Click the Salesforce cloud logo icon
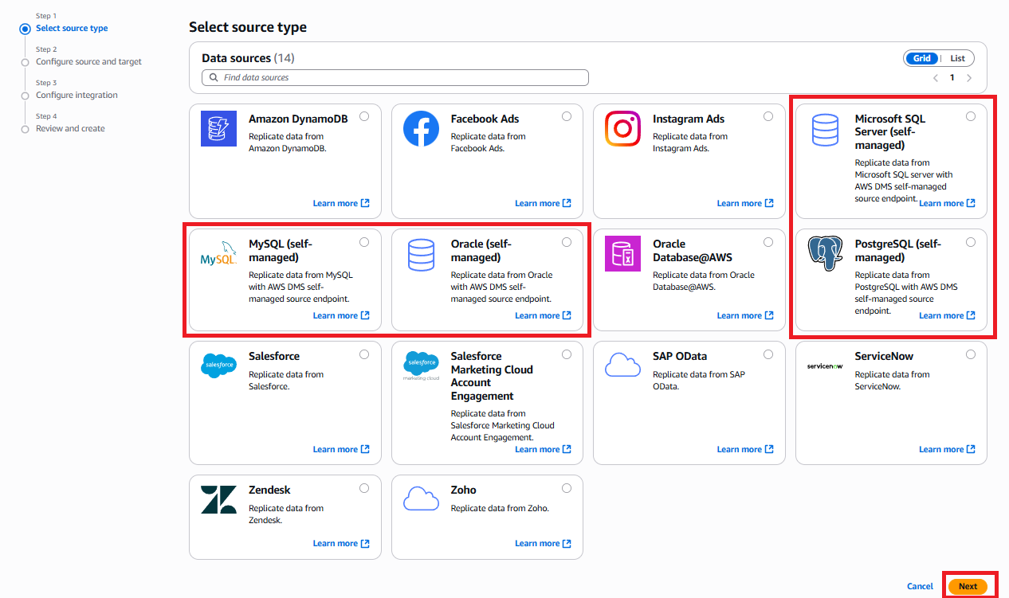Image resolution: width=1009 pixels, height=598 pixels. pos(218,366)
